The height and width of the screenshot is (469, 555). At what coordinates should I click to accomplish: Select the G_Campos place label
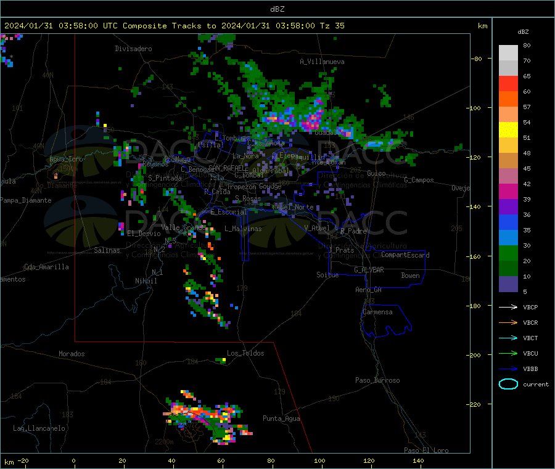tap(419, 180)
